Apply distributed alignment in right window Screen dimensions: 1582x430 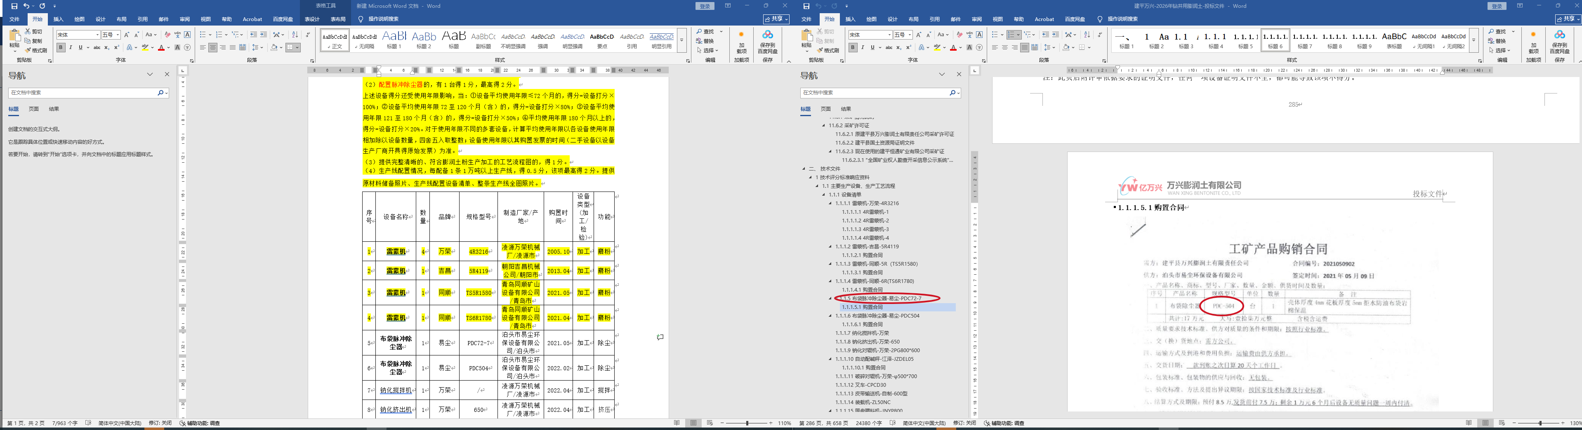(x=1035, y=47)
